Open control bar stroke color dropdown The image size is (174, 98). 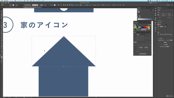click(x=14, y=5)
